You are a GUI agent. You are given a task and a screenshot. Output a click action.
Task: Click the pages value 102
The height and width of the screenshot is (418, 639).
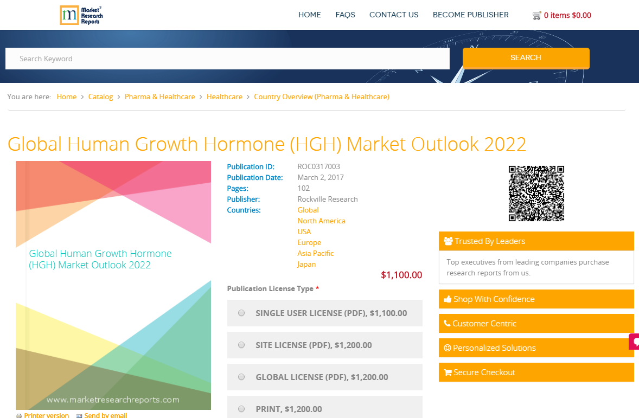[x=303, y=188]
